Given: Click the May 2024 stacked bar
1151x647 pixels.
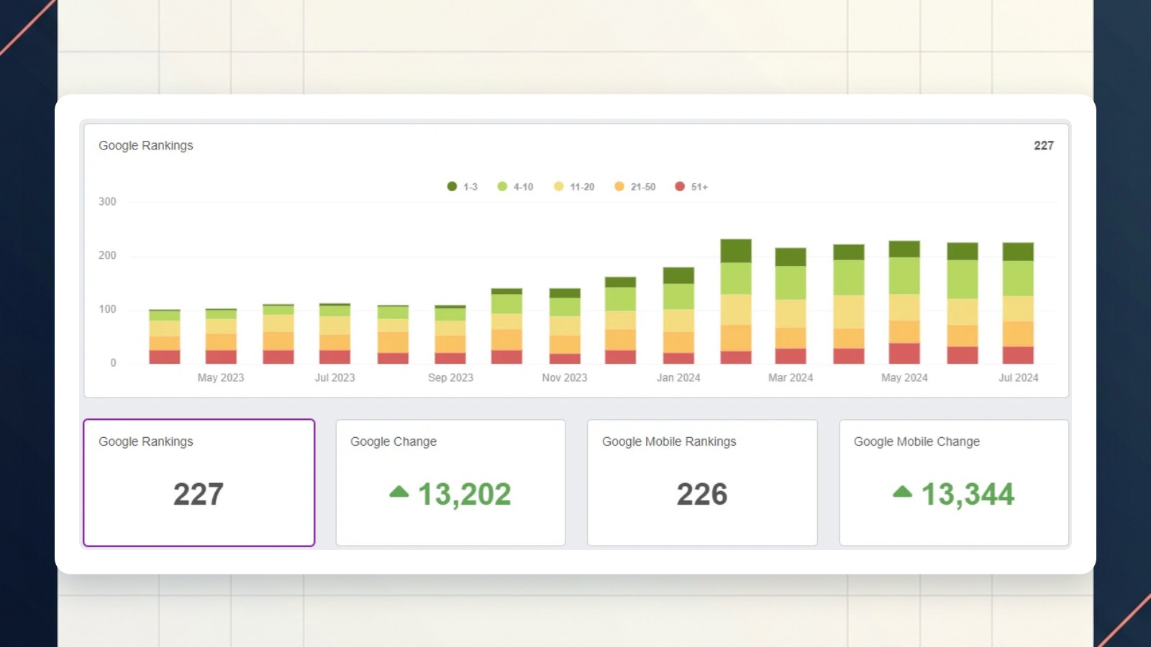Looking at the screenshot, I should tap(904, 302).
